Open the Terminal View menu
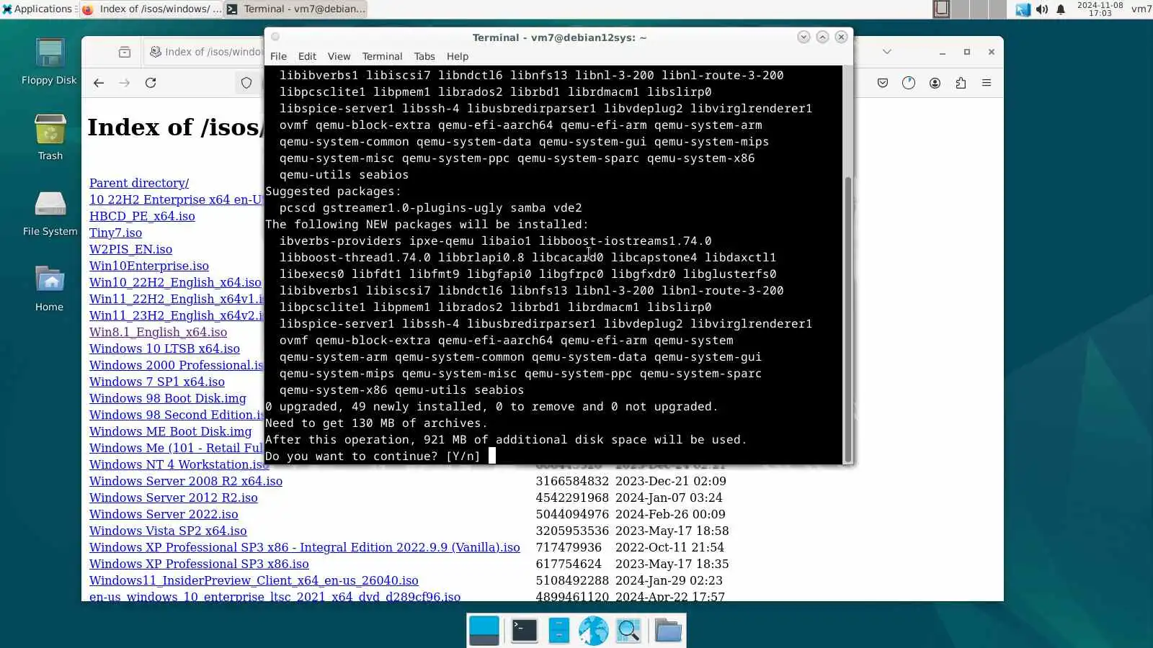 [339, 56]
